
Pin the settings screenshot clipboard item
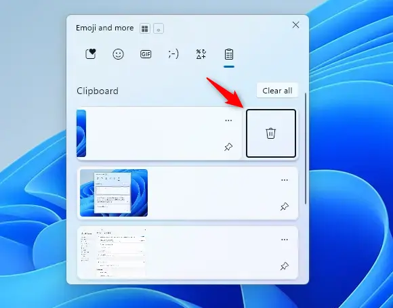[x=284, y=266]
